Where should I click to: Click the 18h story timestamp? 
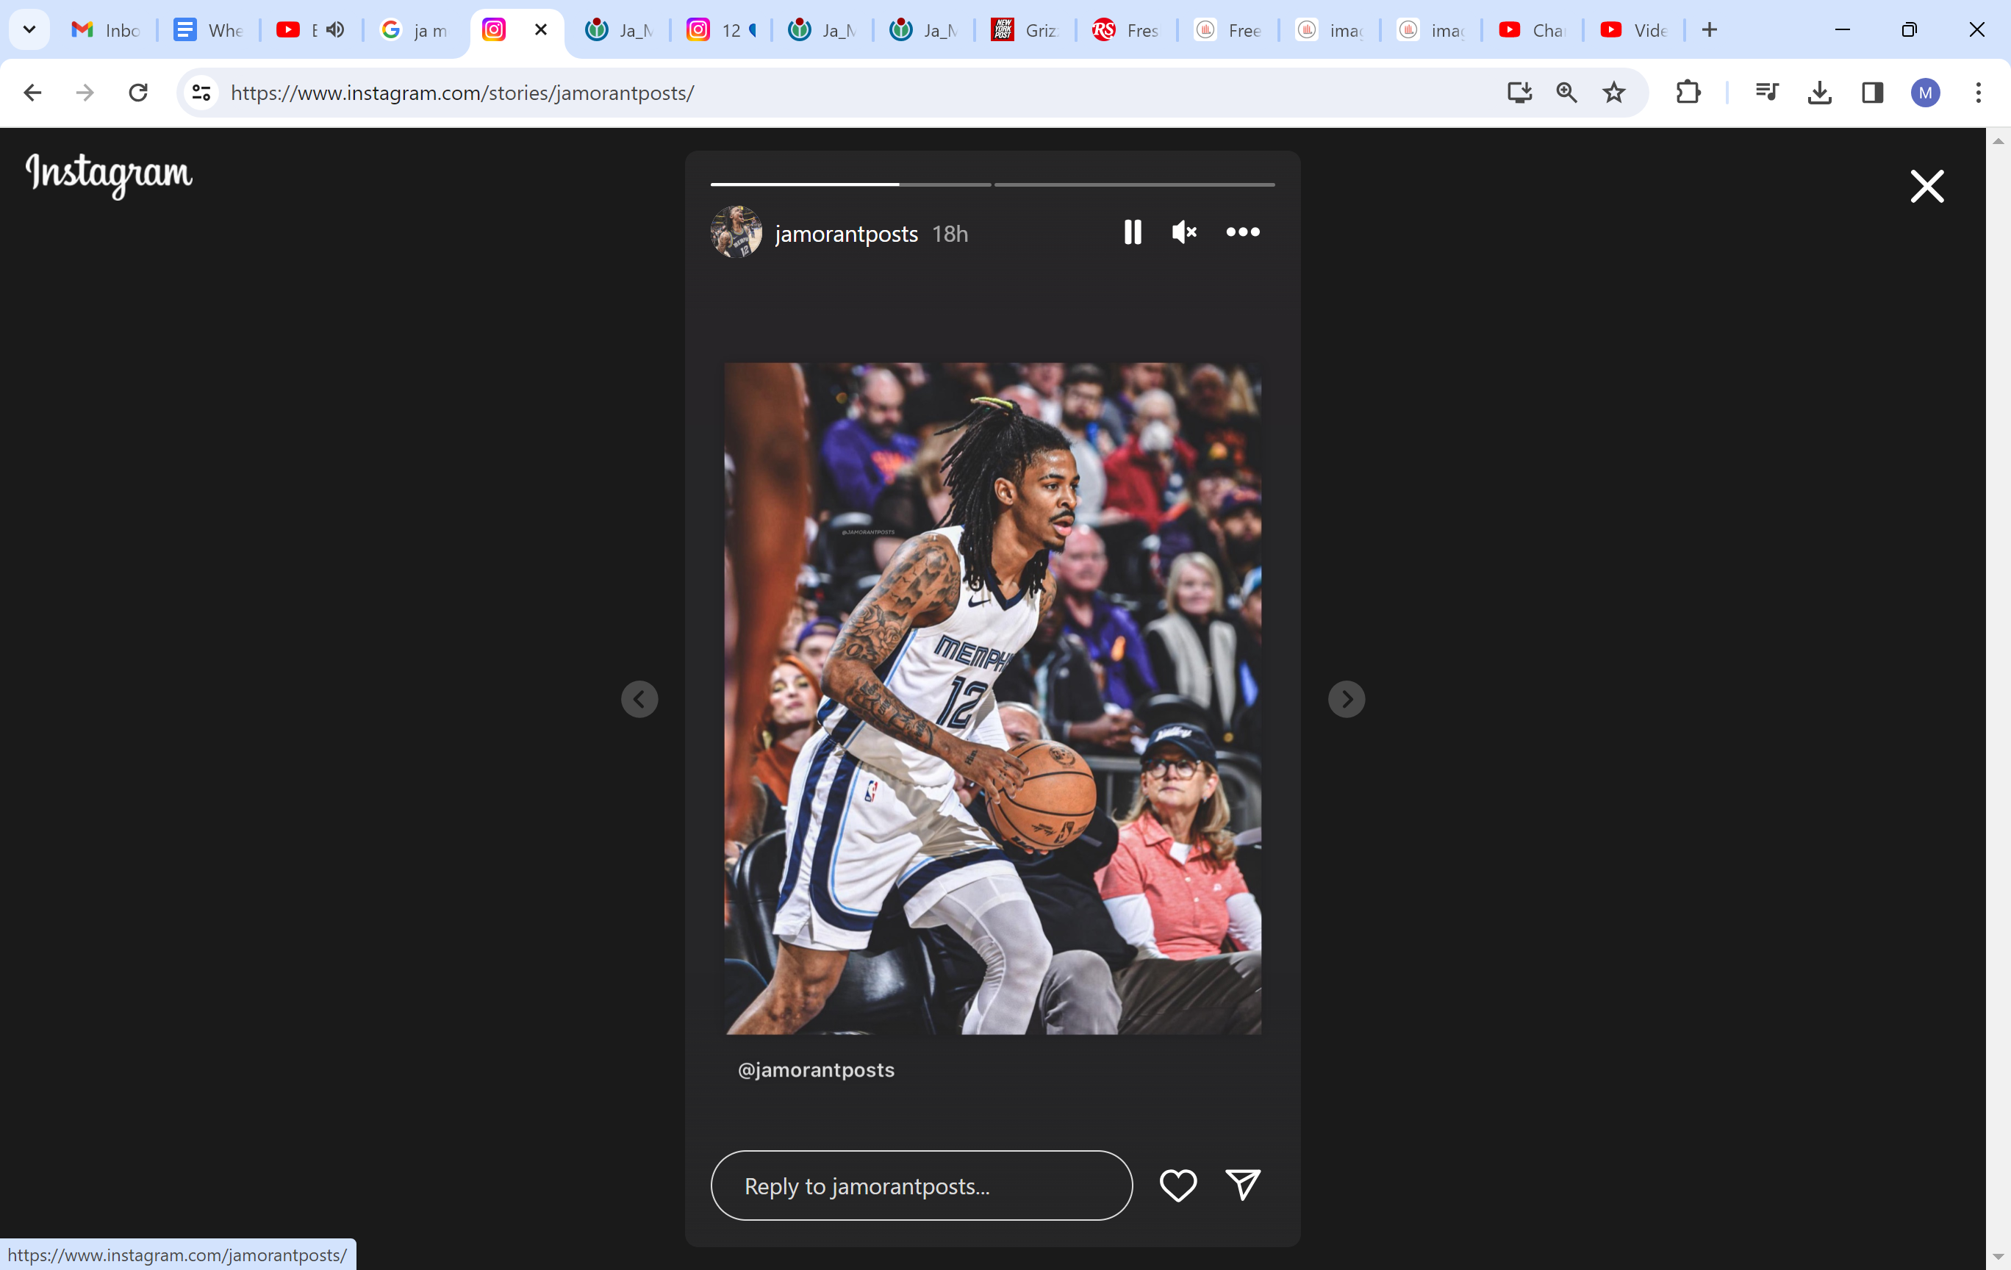coord(950,234)
